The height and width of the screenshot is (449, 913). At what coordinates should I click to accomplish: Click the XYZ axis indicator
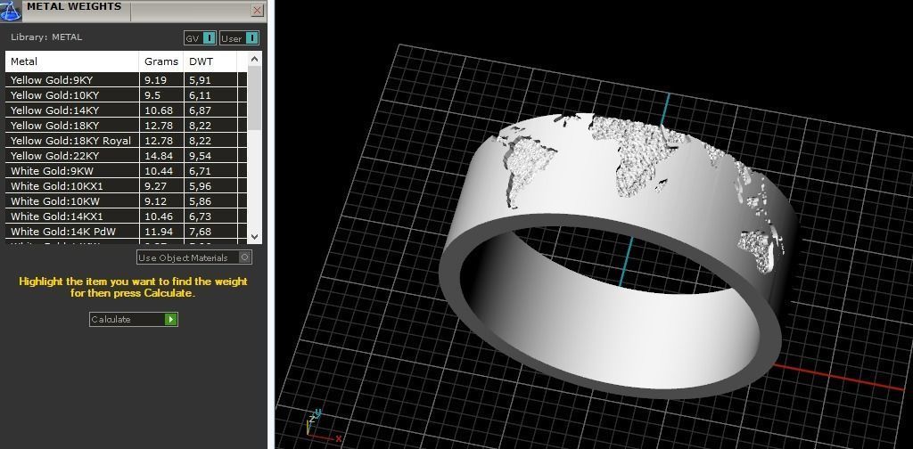coord(324,427)
